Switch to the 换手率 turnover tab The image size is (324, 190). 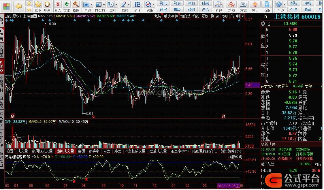coord(94,151)
